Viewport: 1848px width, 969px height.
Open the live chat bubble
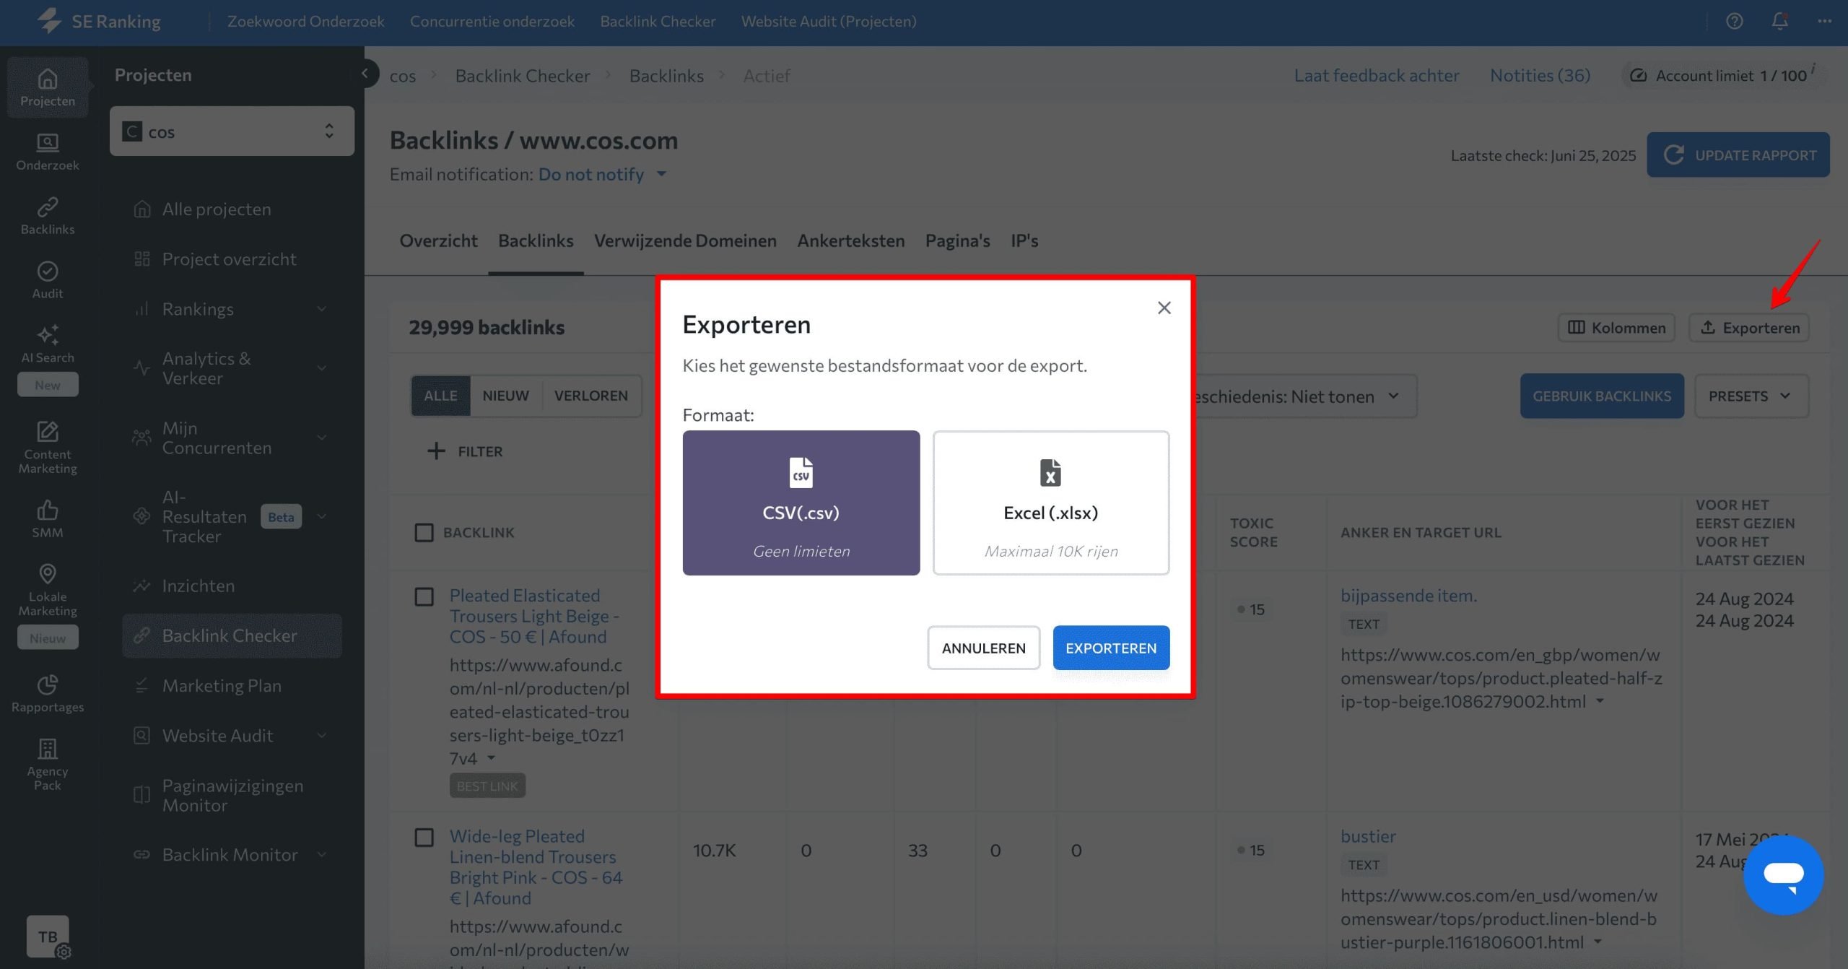(x=1783, y=874)
